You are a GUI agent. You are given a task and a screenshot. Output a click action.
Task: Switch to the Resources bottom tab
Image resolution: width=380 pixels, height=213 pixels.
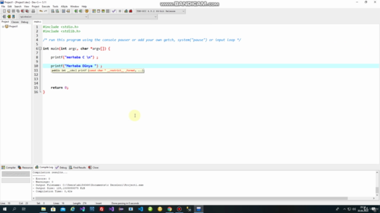[25, 167]
